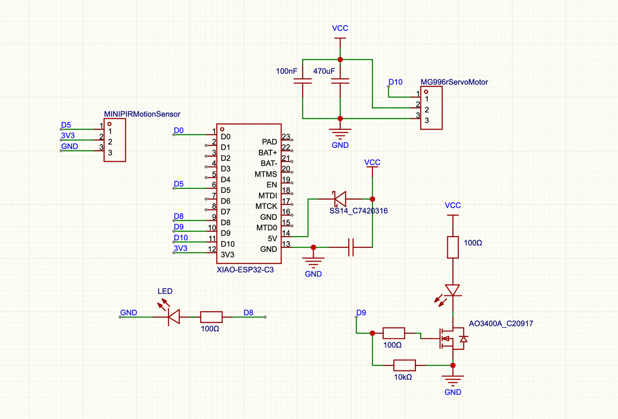Click the SS14 Schottky diode symbol
The width and height of the screenshot is (618, 419).
(339, 199)
